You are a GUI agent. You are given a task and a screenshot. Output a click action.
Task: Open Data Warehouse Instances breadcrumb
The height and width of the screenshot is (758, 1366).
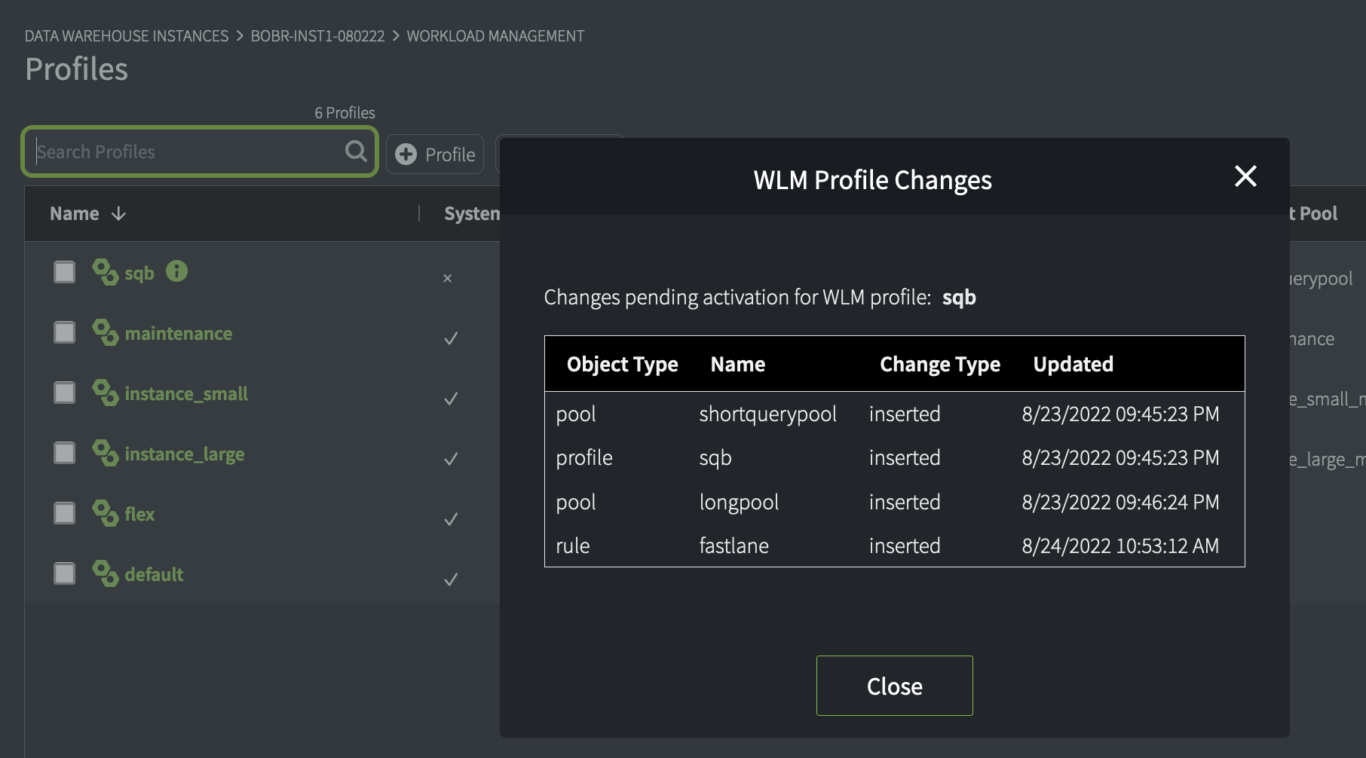[x=127, y=36]
